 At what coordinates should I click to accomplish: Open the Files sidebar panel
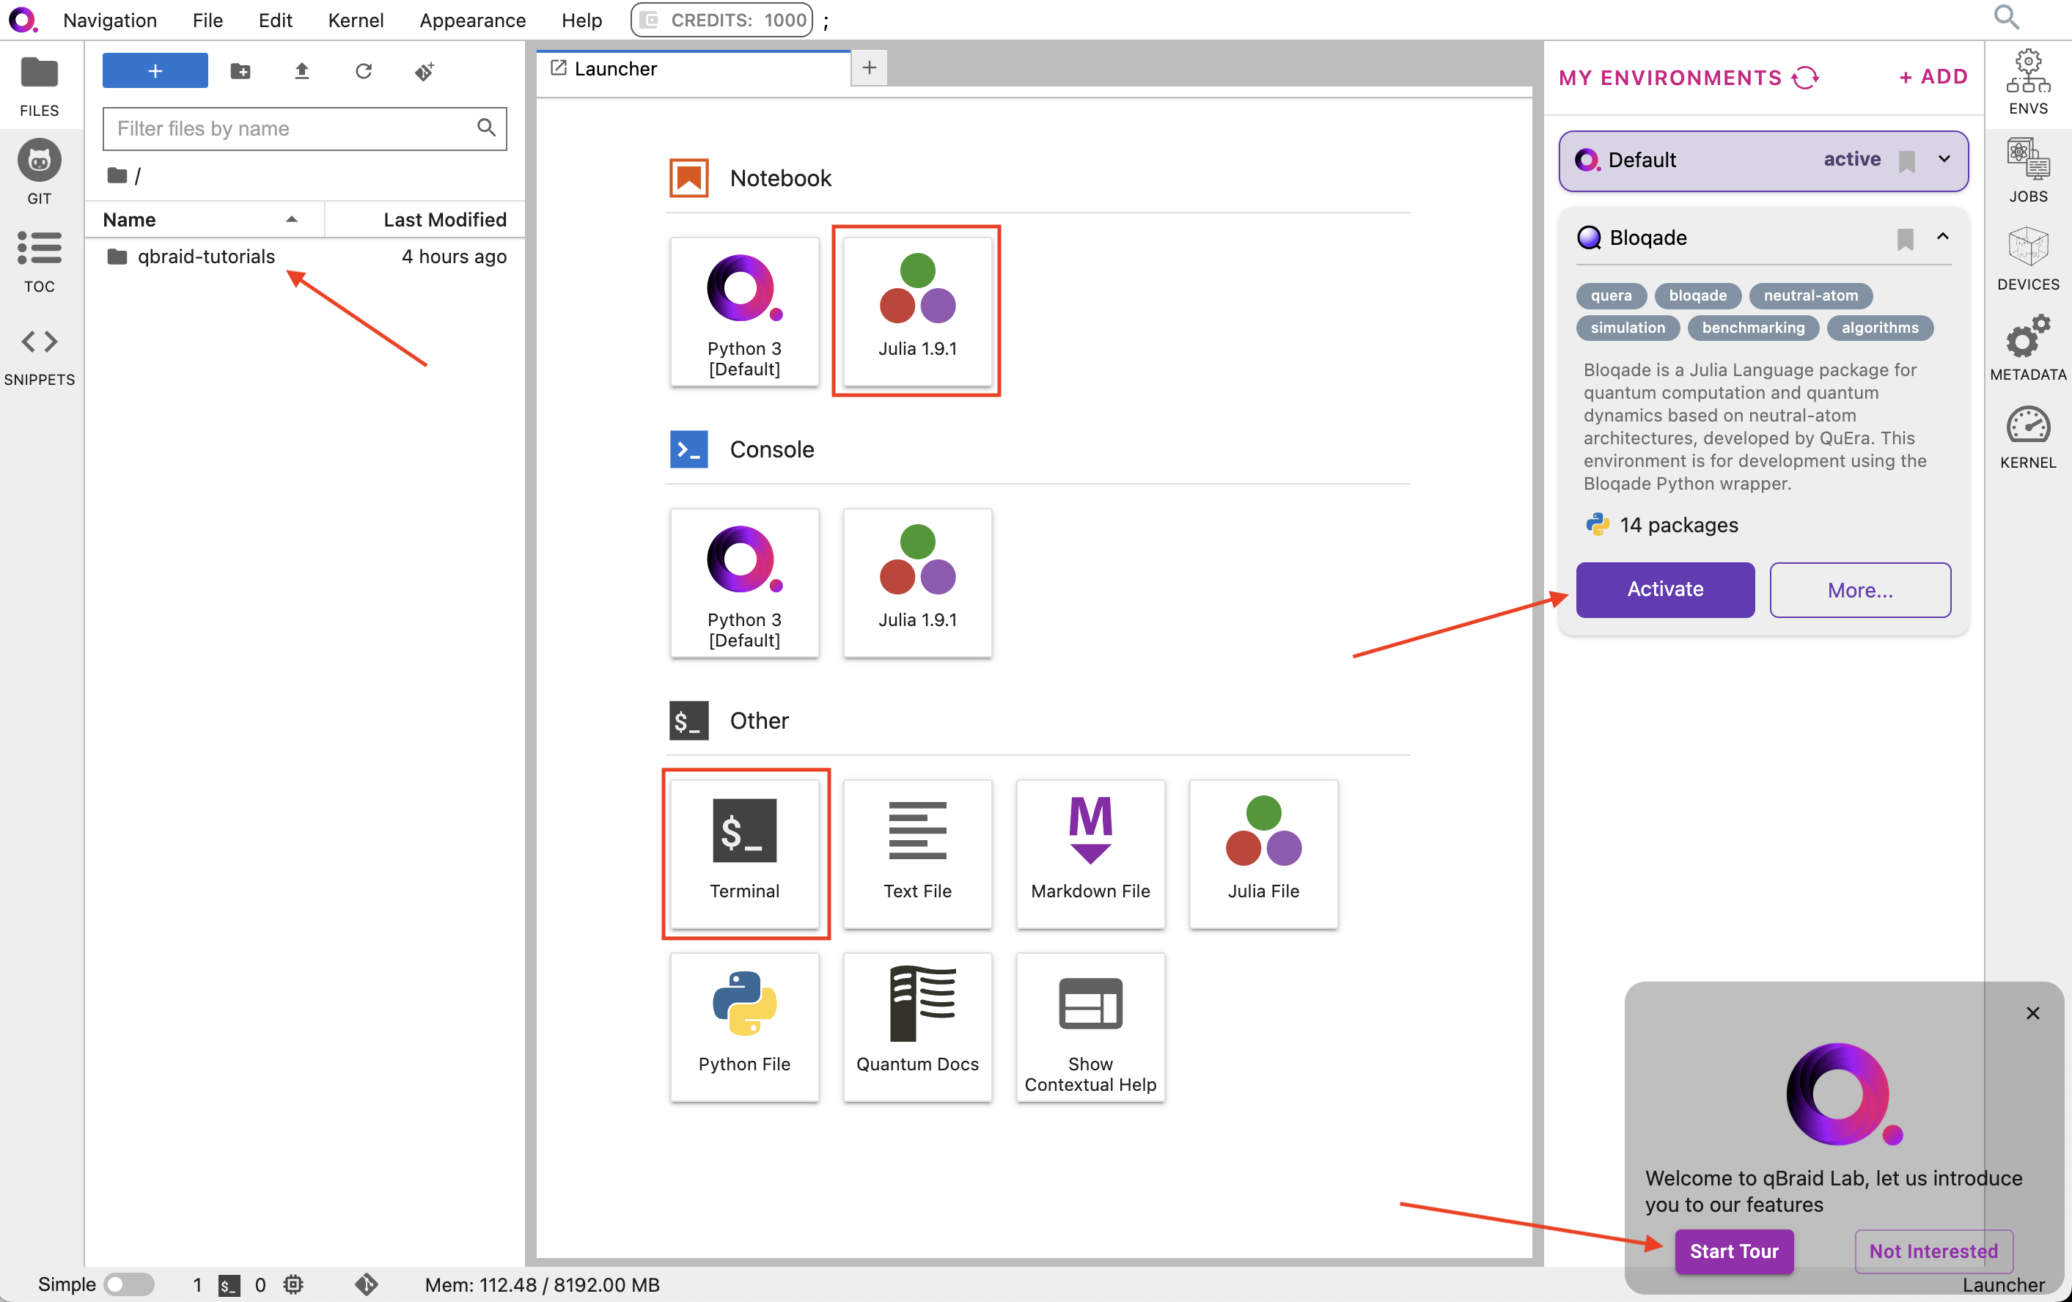(x=40, y=86)
